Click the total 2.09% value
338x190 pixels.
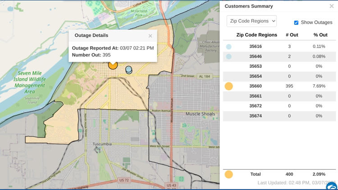pos(319,174)
